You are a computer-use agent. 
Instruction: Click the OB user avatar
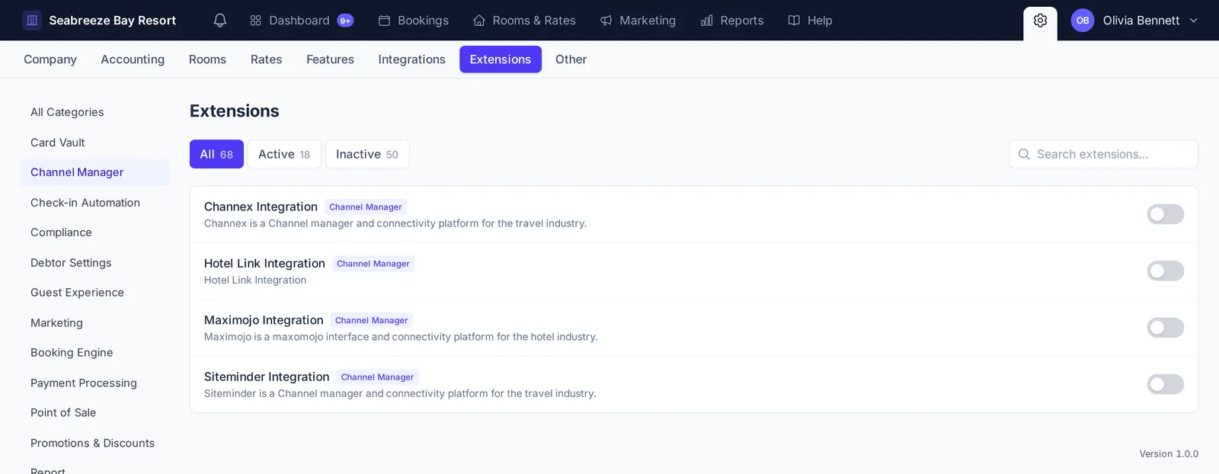click(x=1083, y=21)
